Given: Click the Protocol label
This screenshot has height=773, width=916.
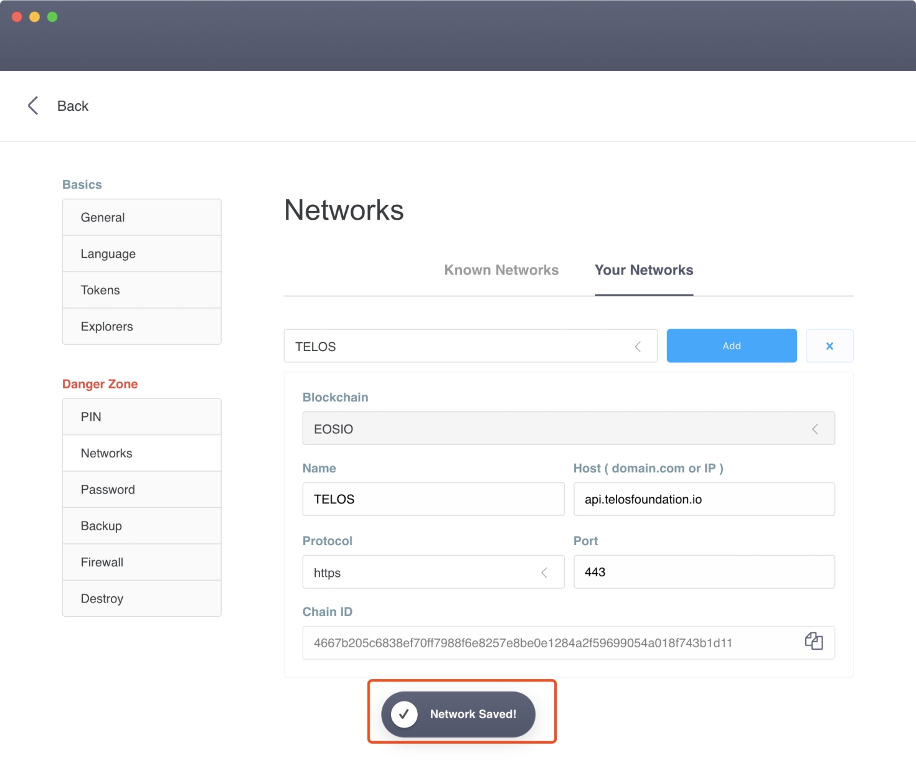Looking at the screenshot, I should click(x=328, y=541).
